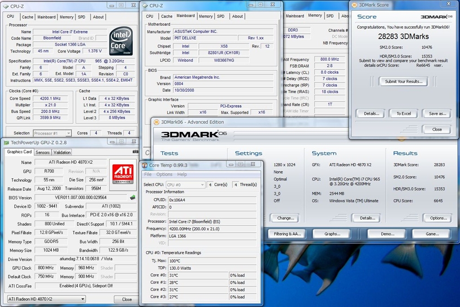The width and height of the screenshot is (460, 307).
Task: Click the Intel Core i7 logo in CPU-Z
Action: (120, 40)
